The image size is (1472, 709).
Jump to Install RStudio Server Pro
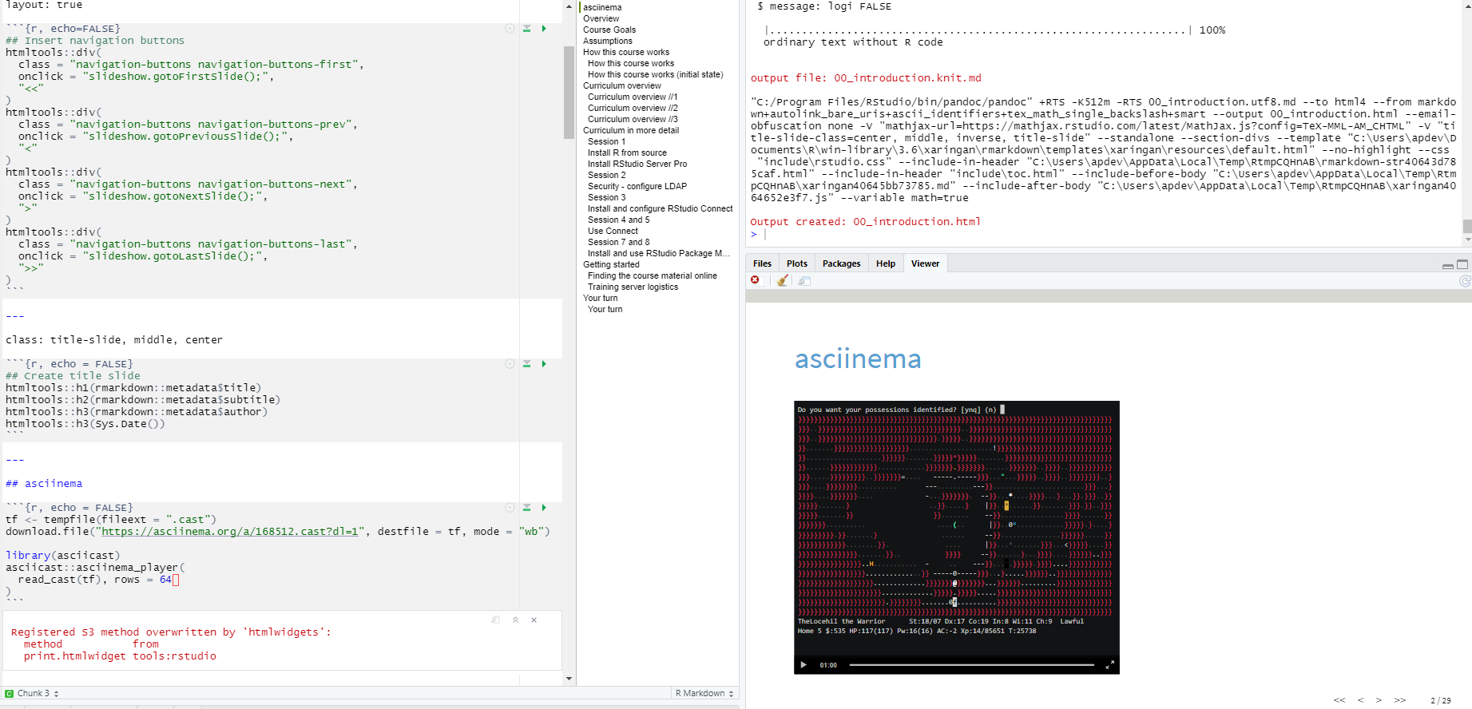click(637, 164)
